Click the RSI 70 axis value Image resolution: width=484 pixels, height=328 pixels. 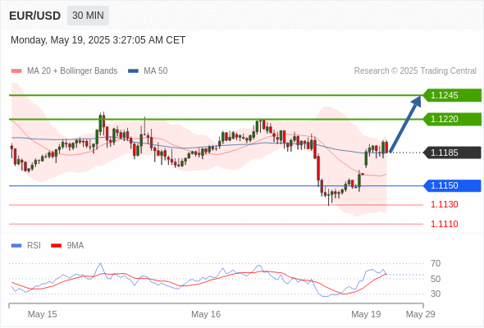[436, 263]
